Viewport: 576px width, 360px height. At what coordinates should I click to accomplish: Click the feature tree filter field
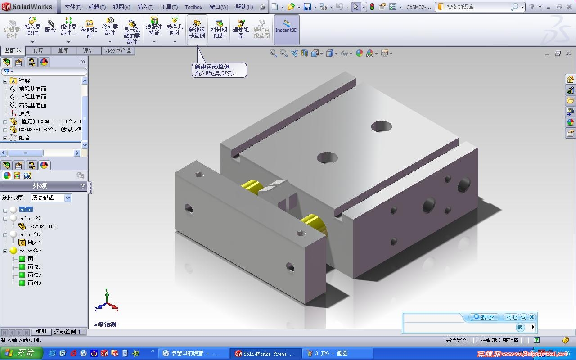44,72
